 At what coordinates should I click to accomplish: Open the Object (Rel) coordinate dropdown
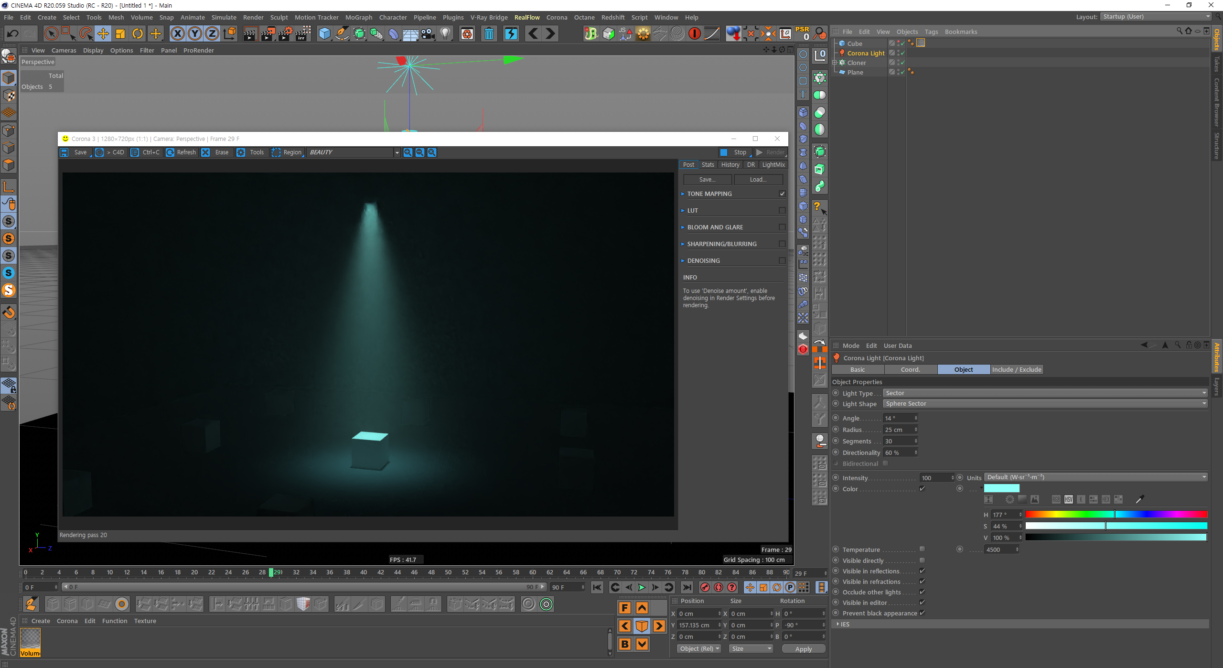[x=699, y=648]
